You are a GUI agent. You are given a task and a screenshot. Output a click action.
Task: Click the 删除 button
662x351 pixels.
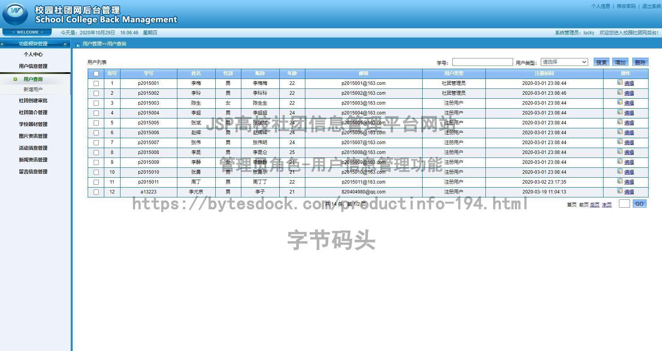click(640, 62)
